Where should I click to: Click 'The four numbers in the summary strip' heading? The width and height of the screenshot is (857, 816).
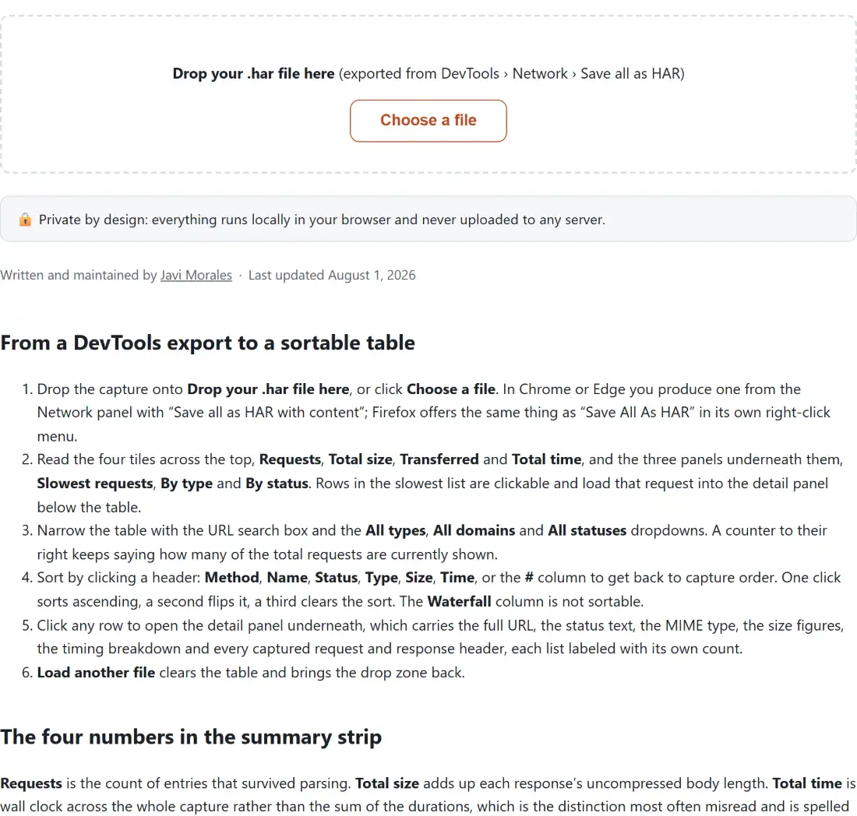191,737
